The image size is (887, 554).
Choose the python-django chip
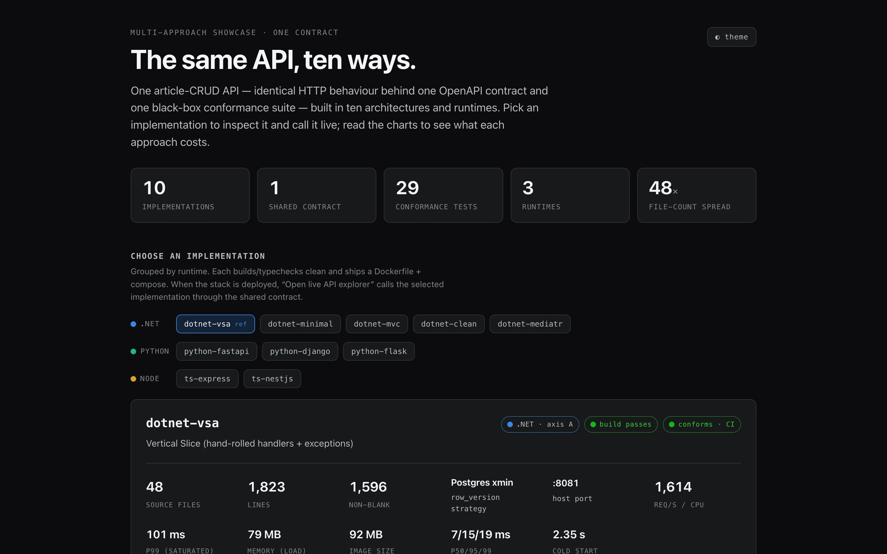click(300, 351)
